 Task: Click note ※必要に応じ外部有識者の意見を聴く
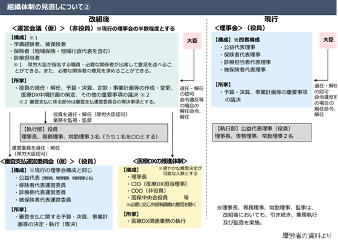pyautogui.click(x=161, y=205)
